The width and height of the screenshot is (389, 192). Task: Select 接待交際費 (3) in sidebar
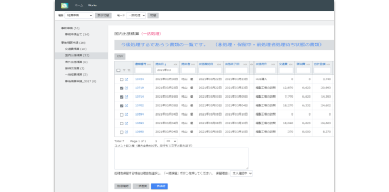coord(75,68)
